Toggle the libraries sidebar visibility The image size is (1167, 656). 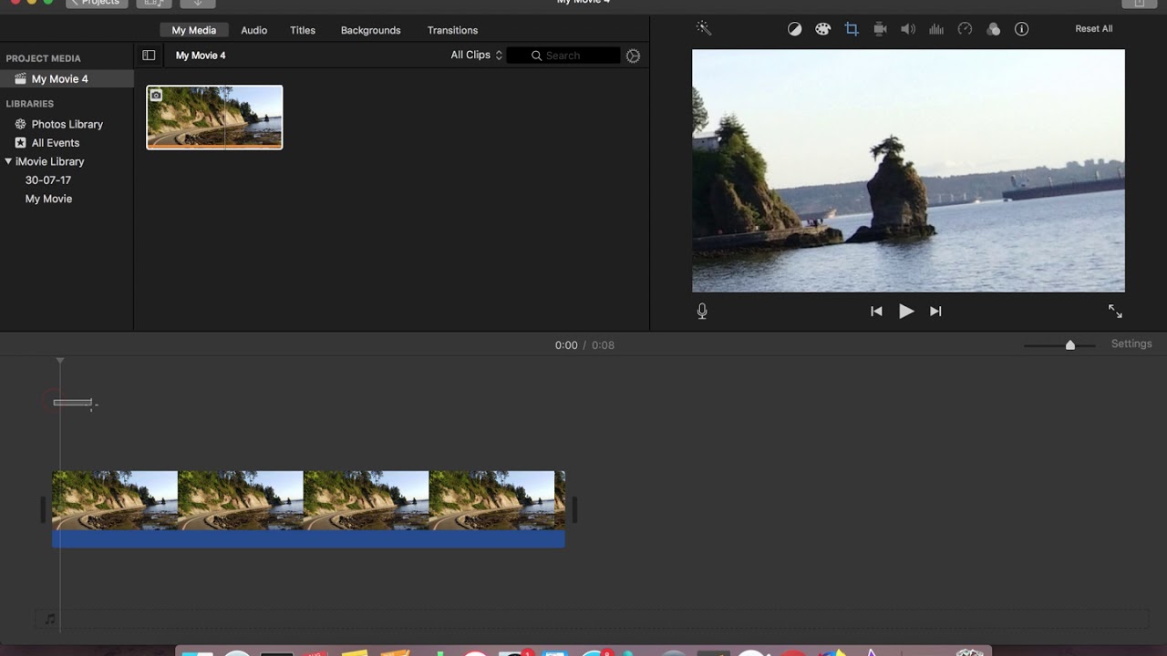[x=149, y=56]
